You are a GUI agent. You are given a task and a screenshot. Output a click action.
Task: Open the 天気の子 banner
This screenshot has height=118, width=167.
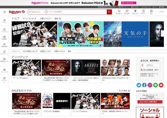tap(126, 34)
